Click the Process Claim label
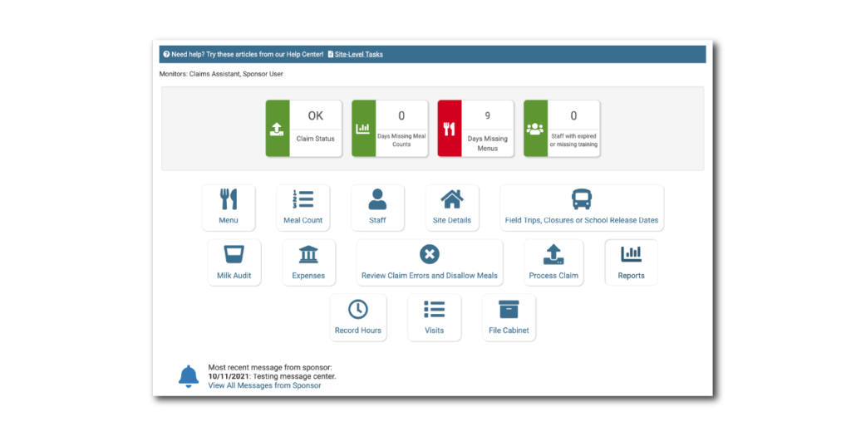This screenshot has height=436, width=851. pos(553,276)
